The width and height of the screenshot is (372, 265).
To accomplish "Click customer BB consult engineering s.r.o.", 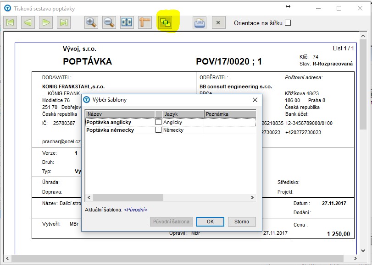I will [236, 87].
